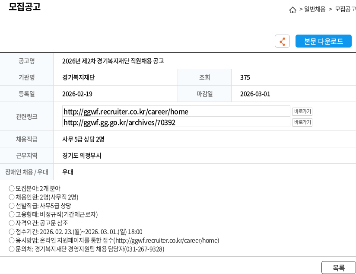Open the 모집공고 breadcrumb link

(345, 9)
